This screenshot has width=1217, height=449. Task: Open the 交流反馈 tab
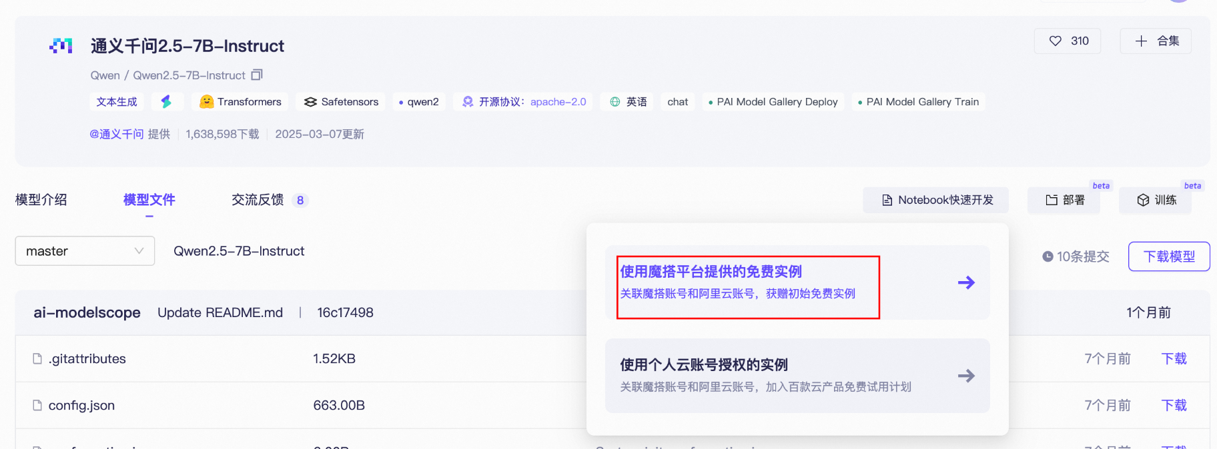coord(258,200)
